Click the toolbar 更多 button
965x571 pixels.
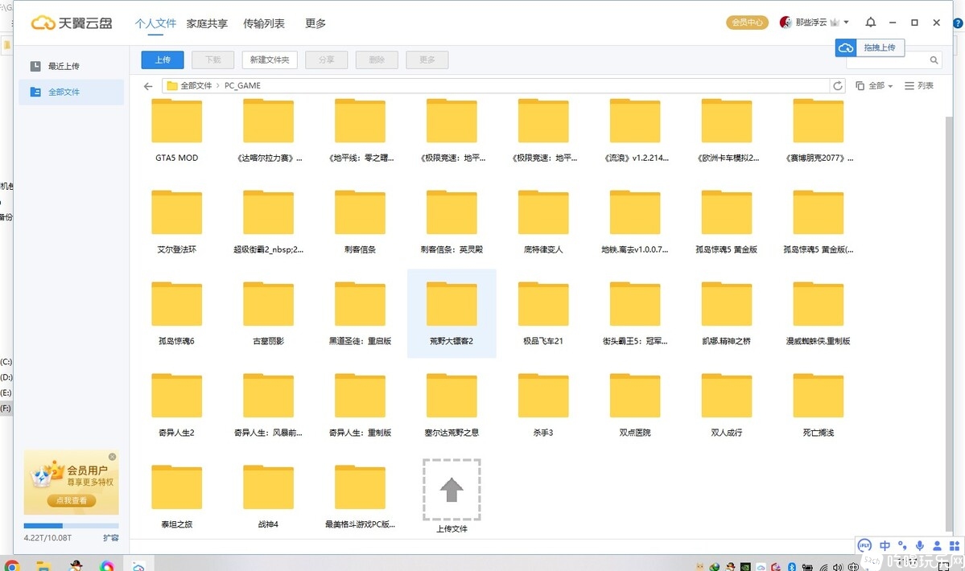(x=427, y=60)
